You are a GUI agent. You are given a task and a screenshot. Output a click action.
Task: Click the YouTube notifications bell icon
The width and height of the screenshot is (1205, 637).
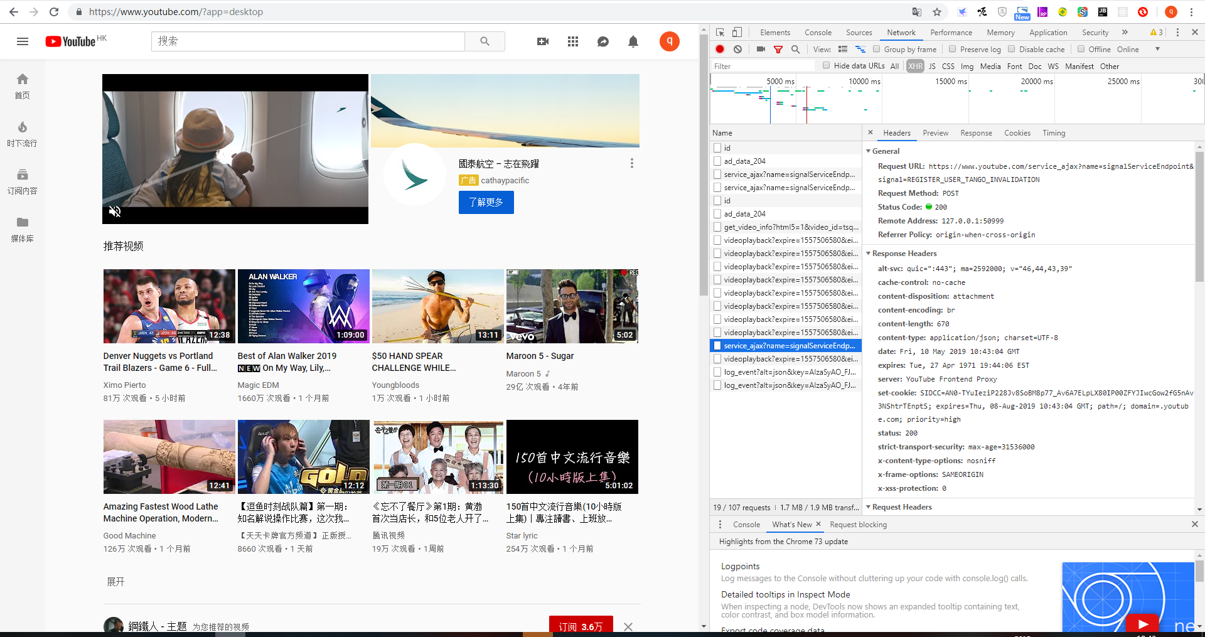(x=633, y=41)
